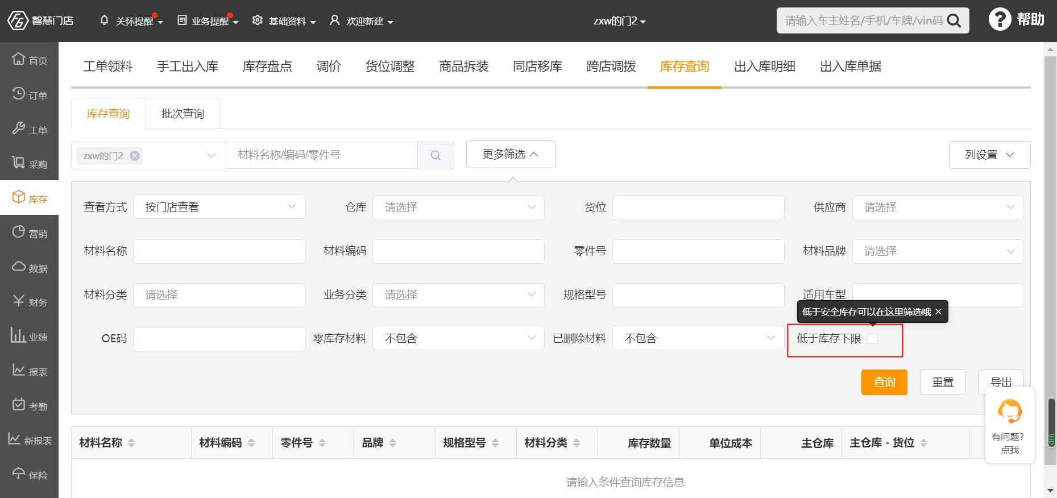Open the 考勤 attendance calendar icon
This screenshot has height=498, width=1057.
pos(19,404)
